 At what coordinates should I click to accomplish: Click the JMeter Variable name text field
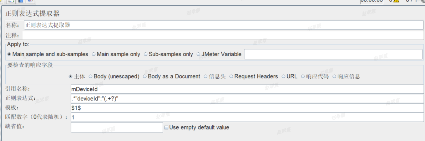click(x=333, y=54)
